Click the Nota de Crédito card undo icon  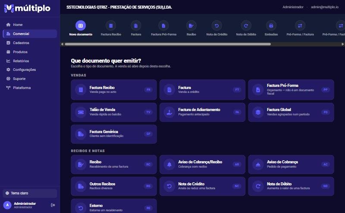pyautogui.click(x=169, y=186)
